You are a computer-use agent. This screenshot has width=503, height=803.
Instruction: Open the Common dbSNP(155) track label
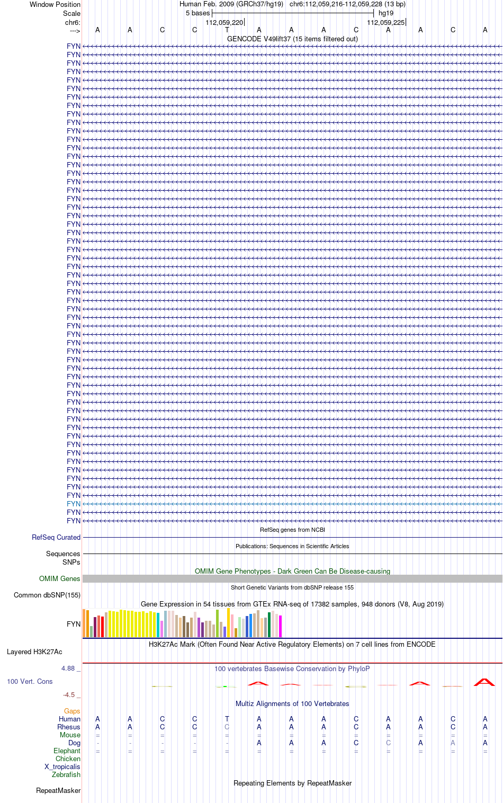pyautogui.click(x=47, y=595)
